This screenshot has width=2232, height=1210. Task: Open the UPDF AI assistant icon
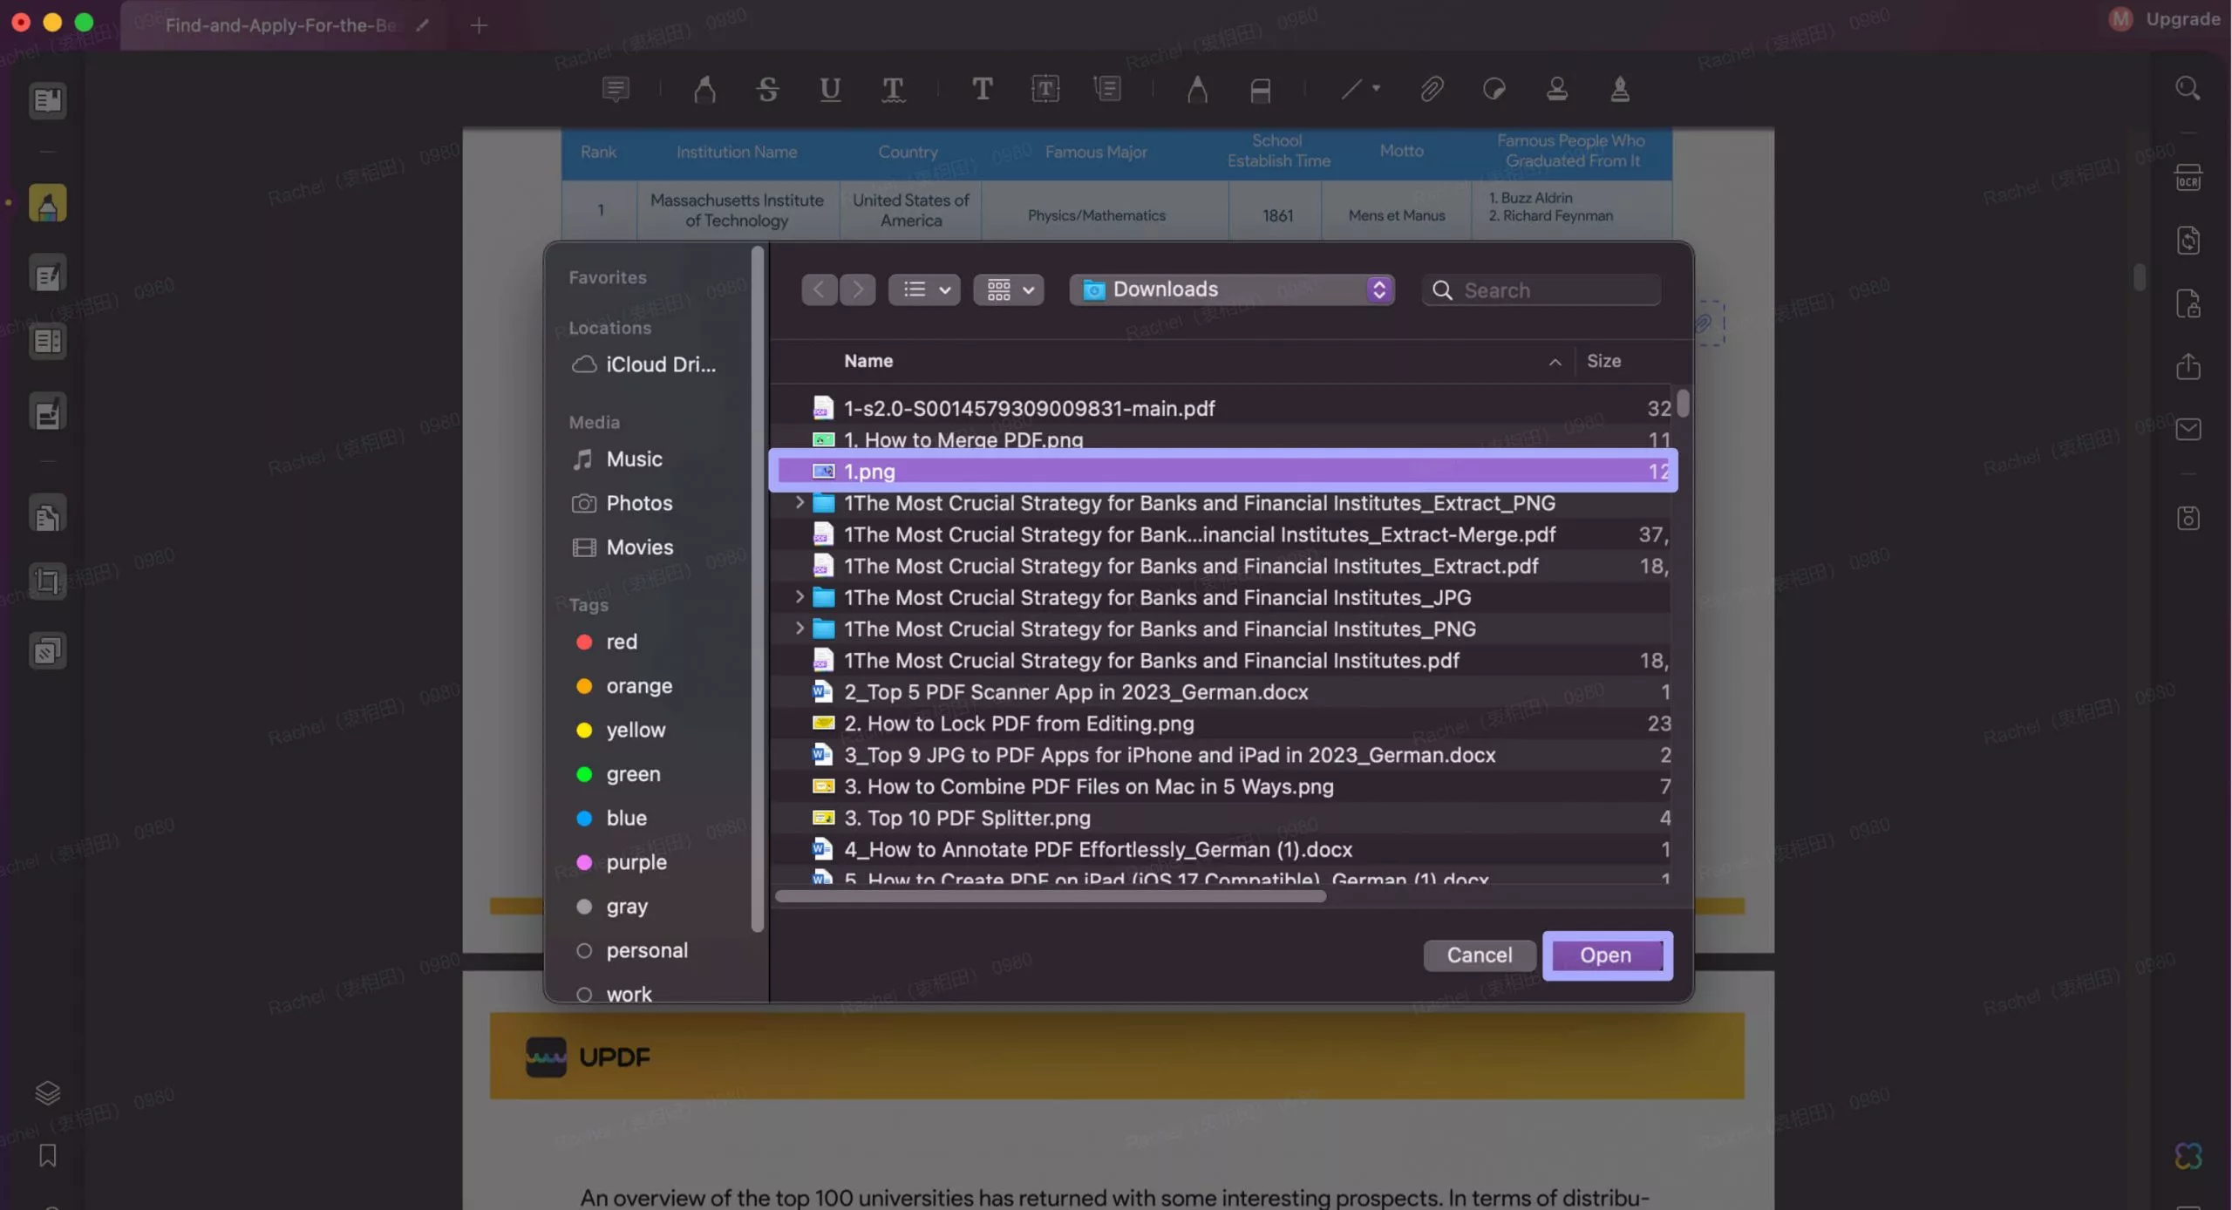pyautogui.click(x=2188, y=1156)
